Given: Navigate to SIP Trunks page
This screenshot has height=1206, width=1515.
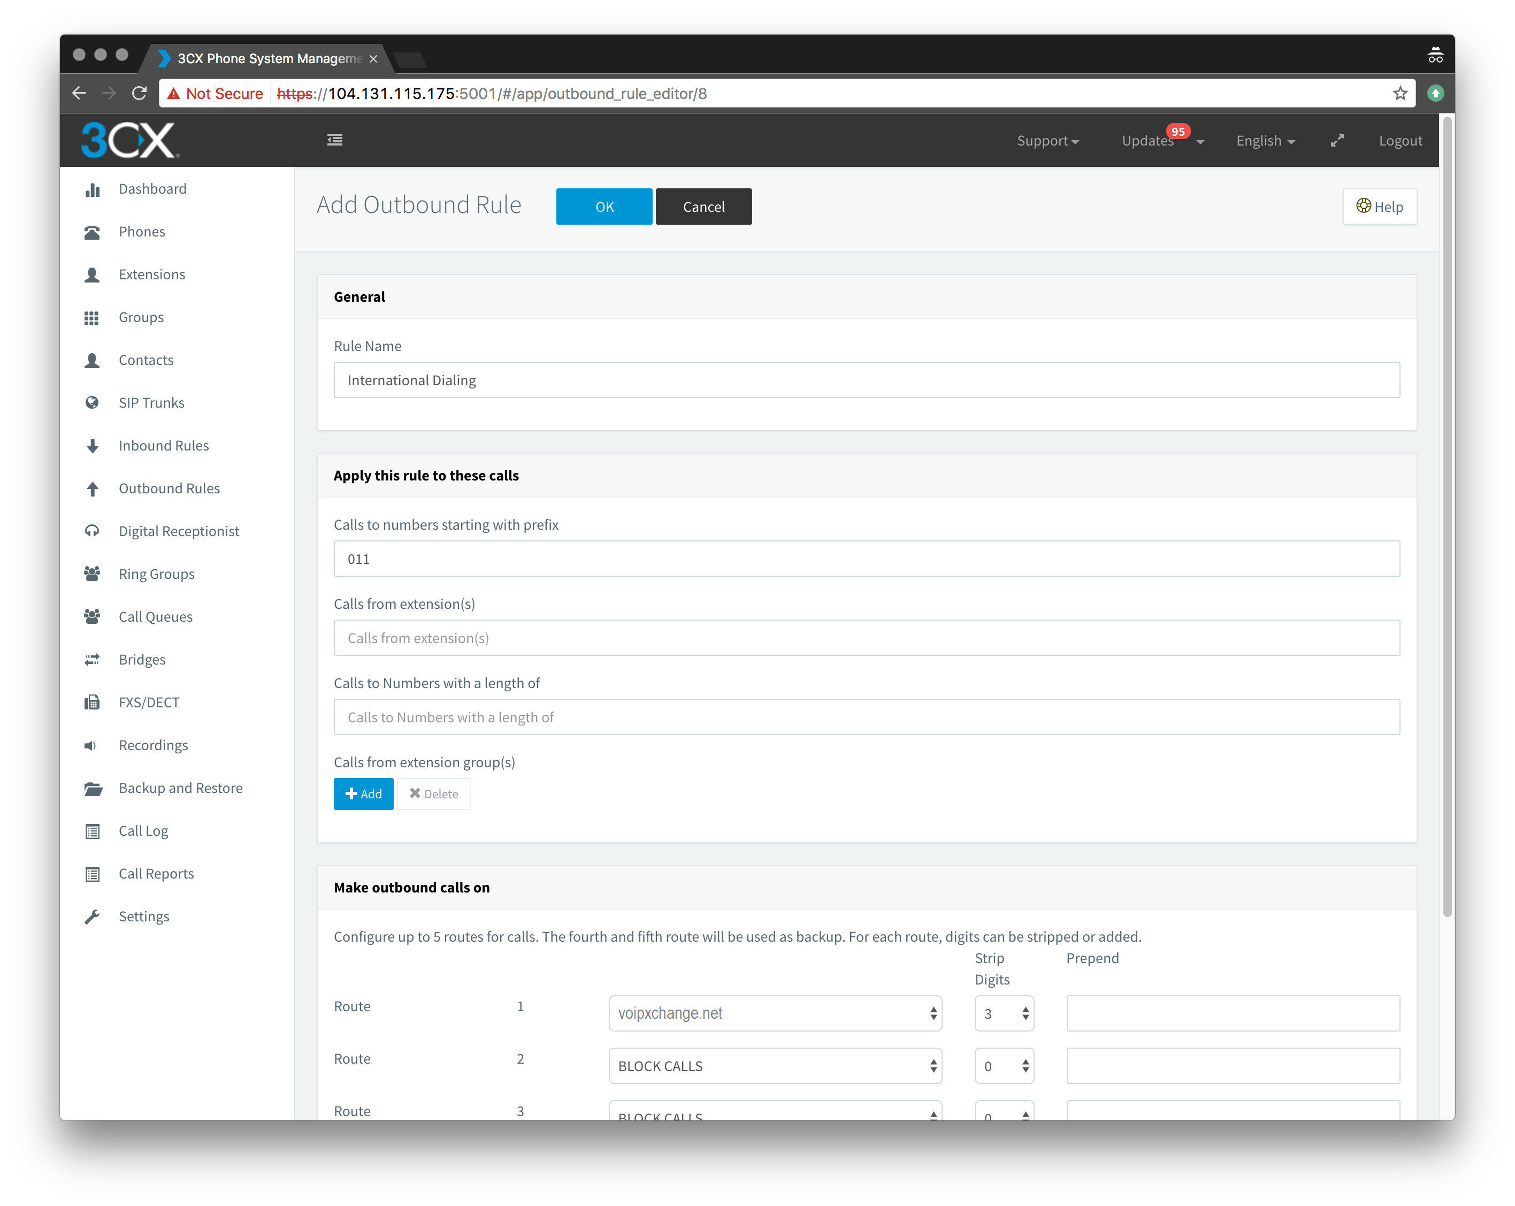Looking at the screenshot, I should [x=152, y=403].
